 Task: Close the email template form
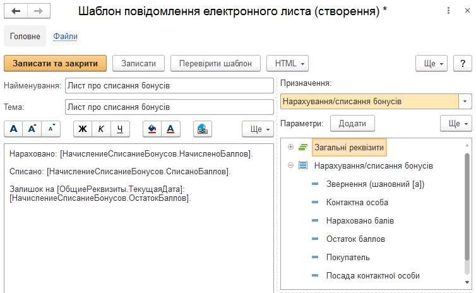[467, 11]
